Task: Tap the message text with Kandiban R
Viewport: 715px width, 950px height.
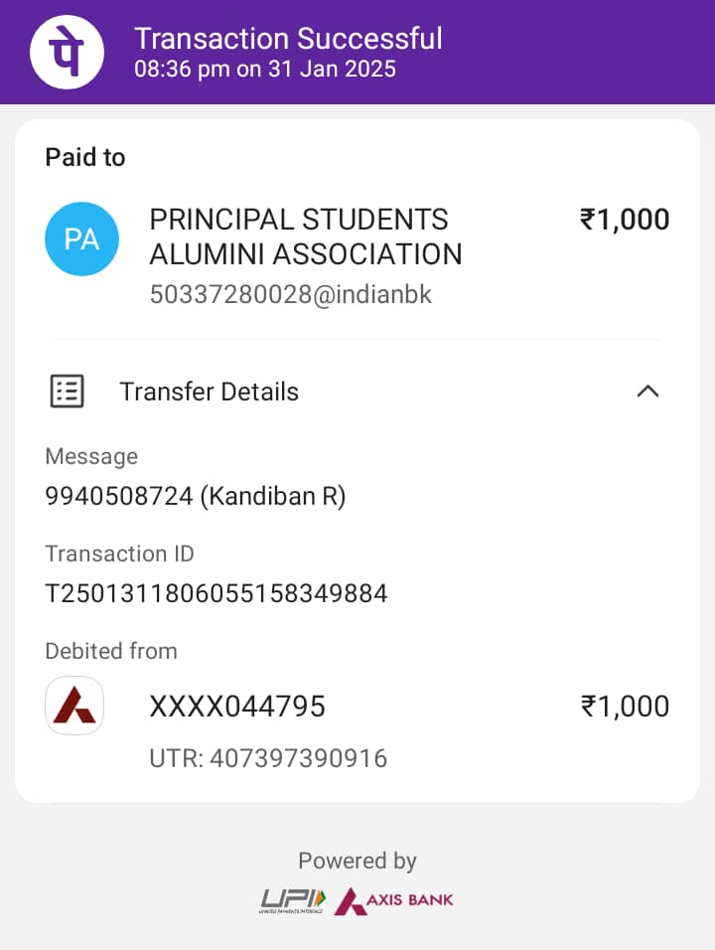Action: point(196,496)
